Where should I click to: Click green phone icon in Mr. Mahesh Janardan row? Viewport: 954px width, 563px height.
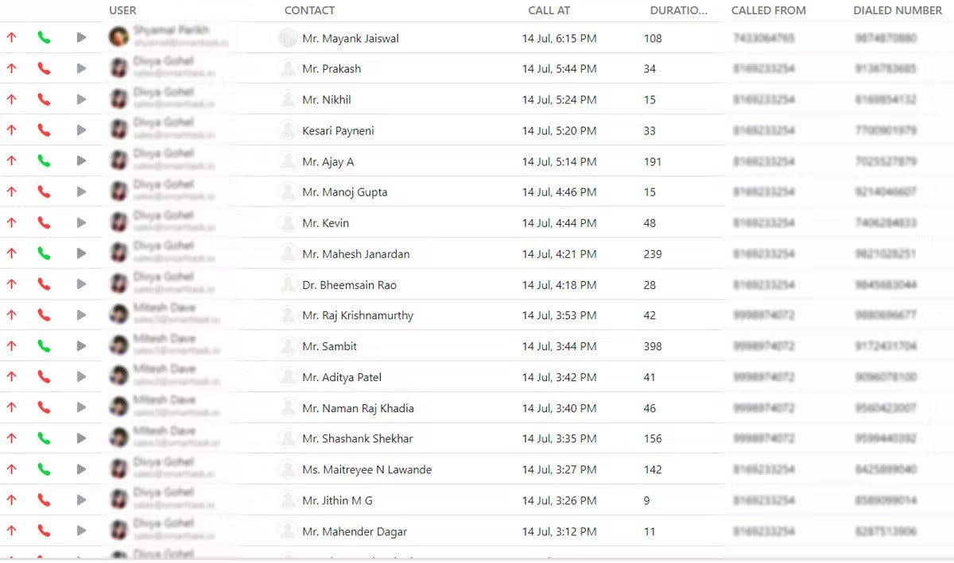[44, 254]
